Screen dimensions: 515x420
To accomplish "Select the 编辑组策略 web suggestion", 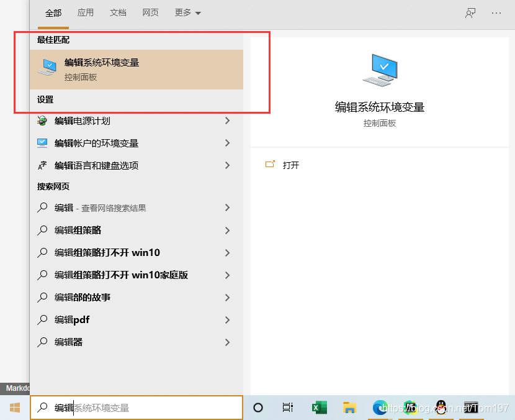I will [137, 231].
